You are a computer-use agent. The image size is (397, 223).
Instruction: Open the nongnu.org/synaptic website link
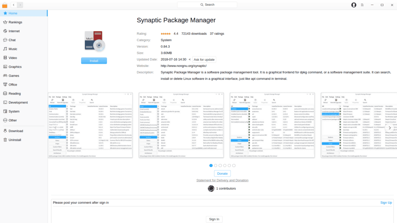(x=183, y=66)
